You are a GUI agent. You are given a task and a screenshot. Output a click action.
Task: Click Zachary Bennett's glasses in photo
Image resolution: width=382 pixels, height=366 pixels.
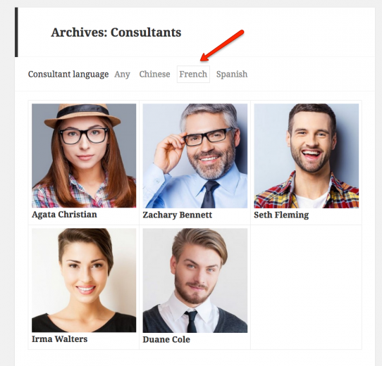click(x=209, y=137)
